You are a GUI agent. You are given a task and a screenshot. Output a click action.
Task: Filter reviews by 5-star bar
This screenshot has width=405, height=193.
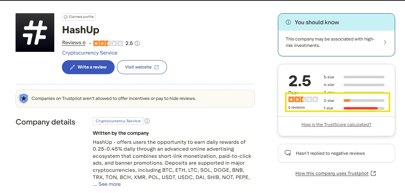364,77
